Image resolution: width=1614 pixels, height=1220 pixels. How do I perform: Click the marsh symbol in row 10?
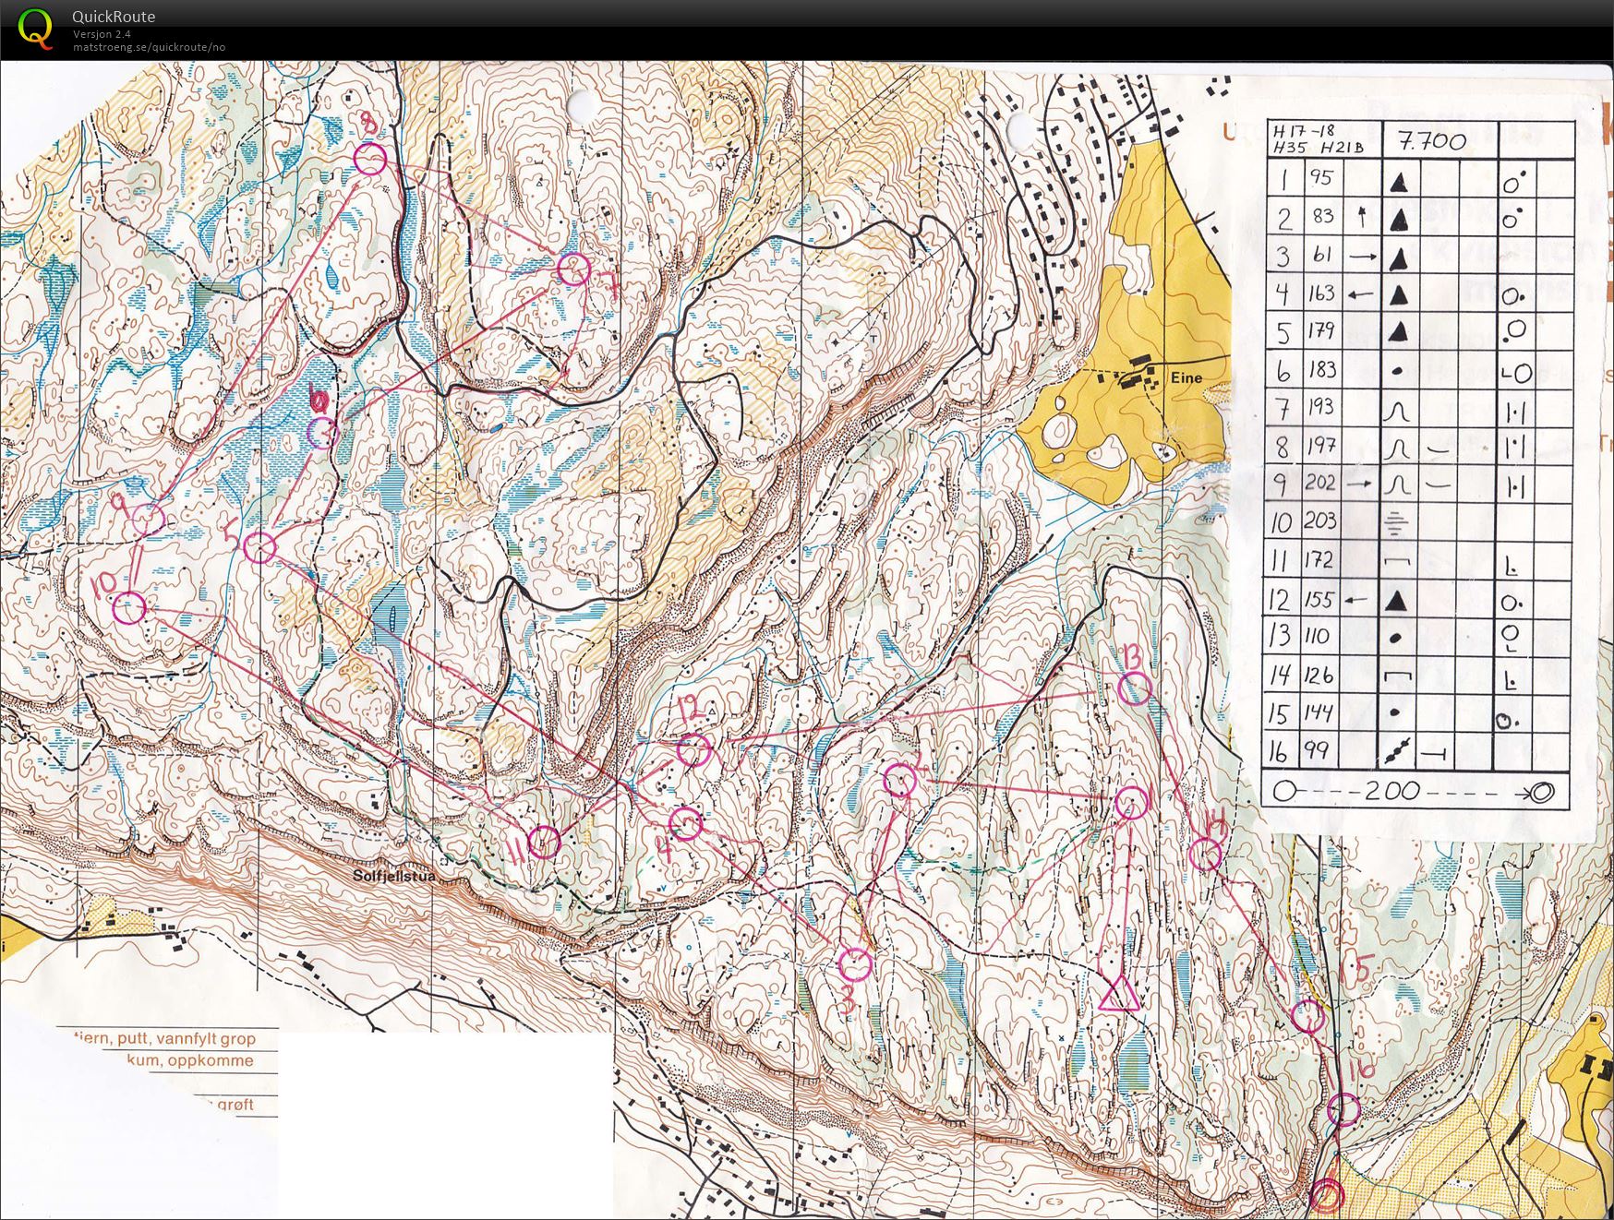pos(1397,524)
